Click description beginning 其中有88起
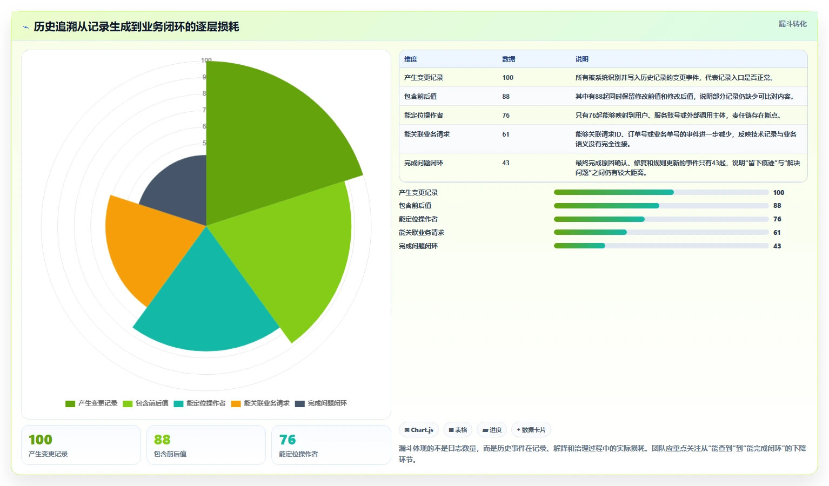Image resolution: width=829 pixels, height=486 pixels. (x=686, y=97)
